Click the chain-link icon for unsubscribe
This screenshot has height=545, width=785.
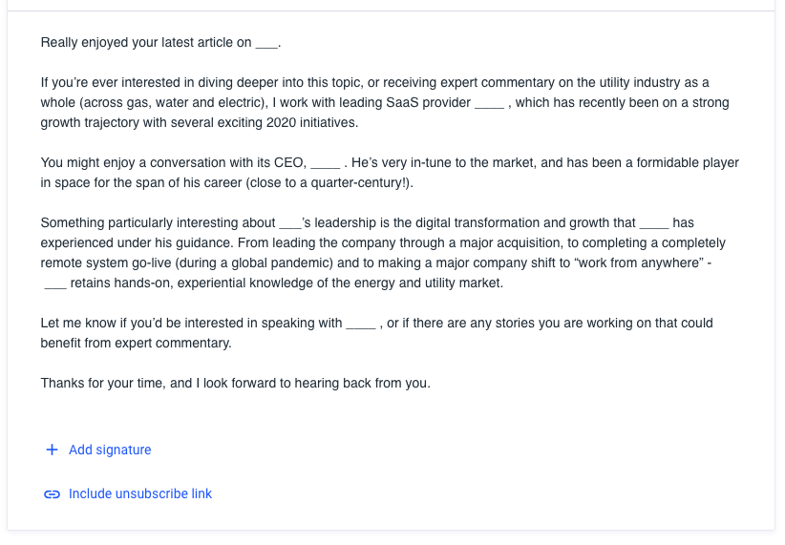point(52,494)
